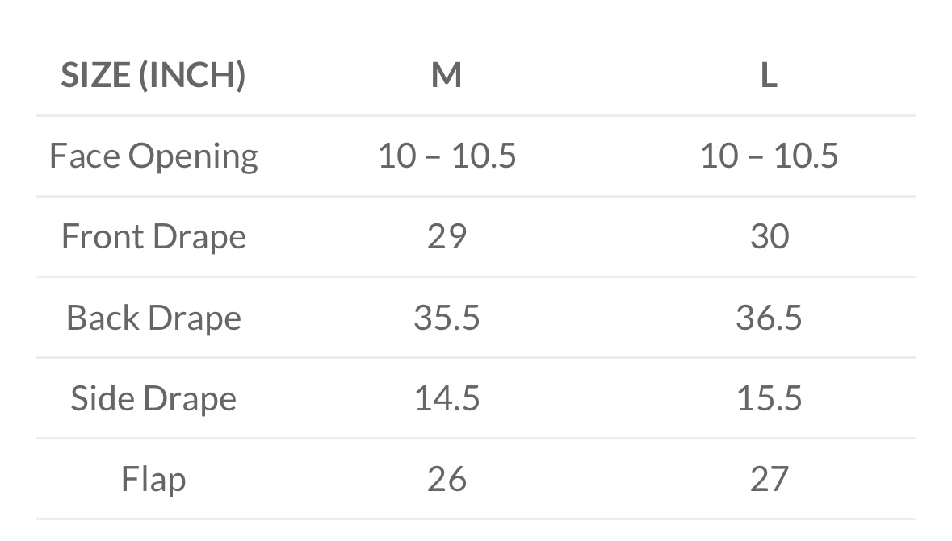Select the L size column header
The height and width of the screenshot is (541, 952).
coord(770,76)
